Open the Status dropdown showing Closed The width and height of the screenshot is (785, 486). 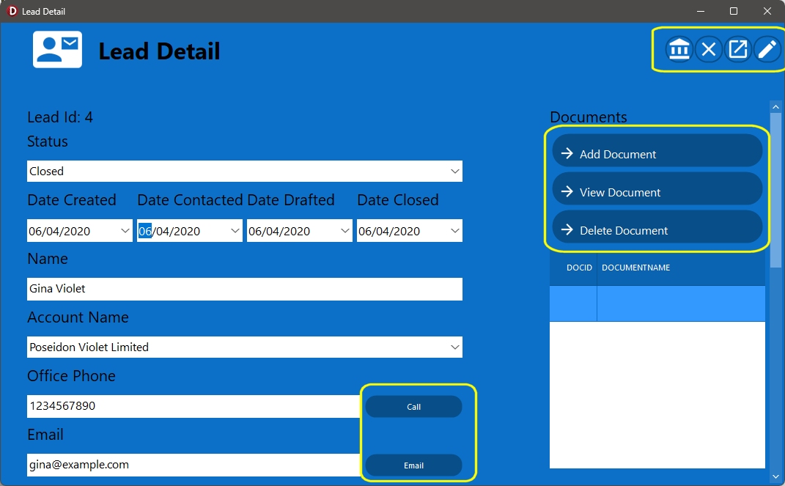point(454,171)
